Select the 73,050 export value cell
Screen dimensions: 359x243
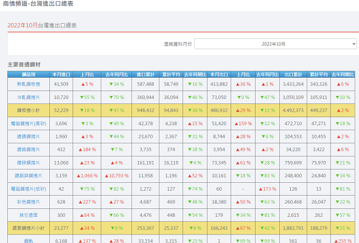(219, 97)
